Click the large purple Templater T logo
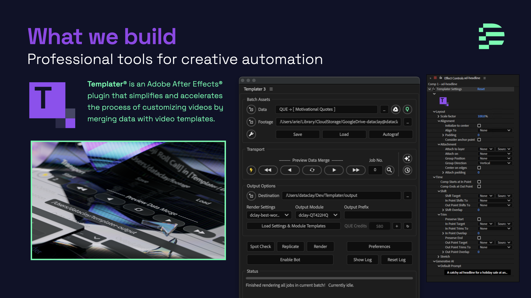 pos(52,105)
